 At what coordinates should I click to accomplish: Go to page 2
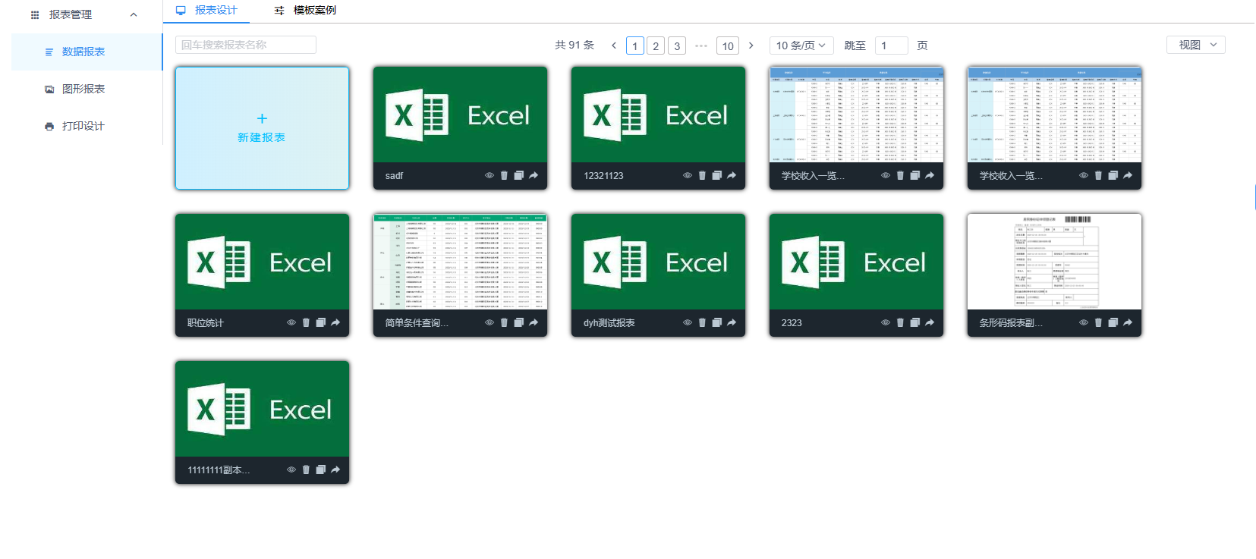[x=656, y=46]
